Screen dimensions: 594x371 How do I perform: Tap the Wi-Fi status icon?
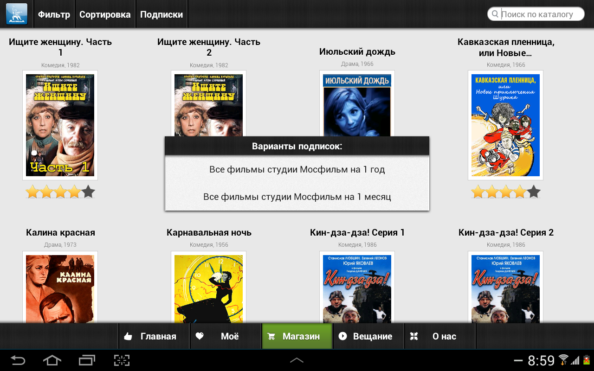563,360
